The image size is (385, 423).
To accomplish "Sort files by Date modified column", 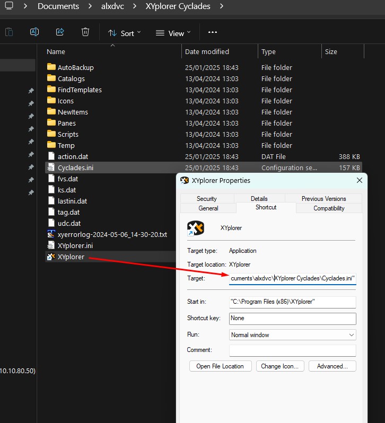I will click(207, 52).
